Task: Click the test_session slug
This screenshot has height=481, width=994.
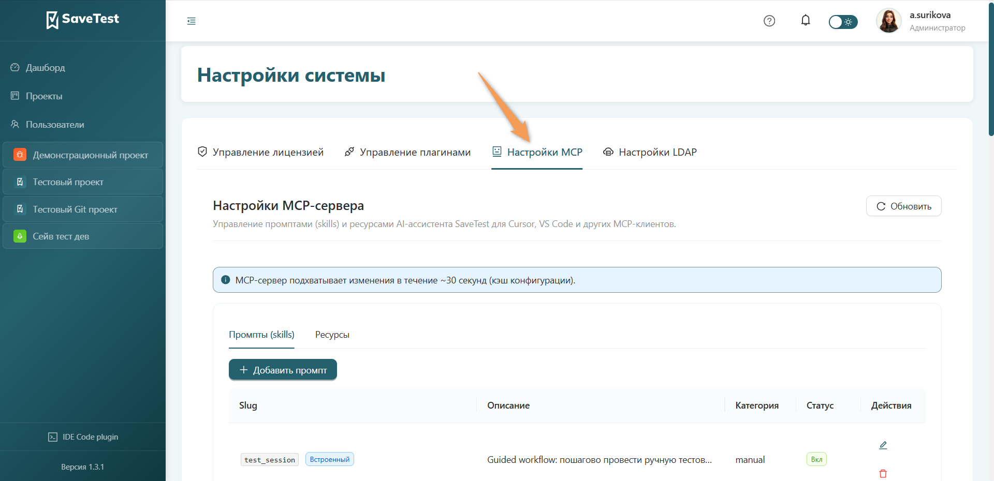Action: point(270,460)
